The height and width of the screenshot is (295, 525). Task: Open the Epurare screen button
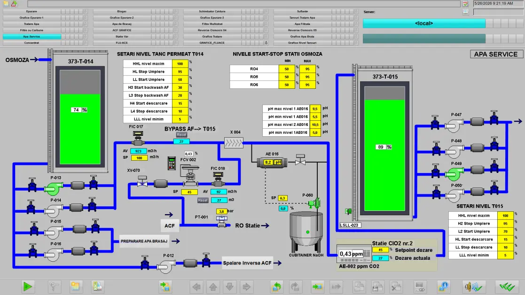[x=32, y=11]
